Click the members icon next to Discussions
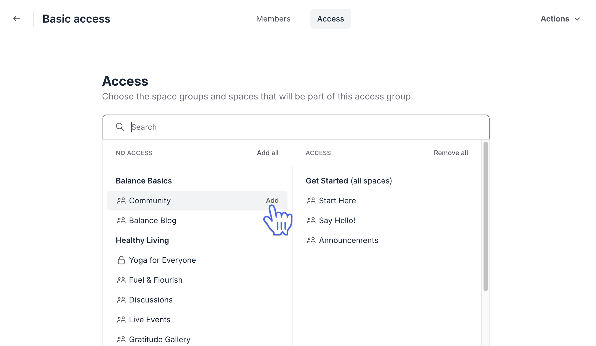The image size is (596, 346). (121, 299)
